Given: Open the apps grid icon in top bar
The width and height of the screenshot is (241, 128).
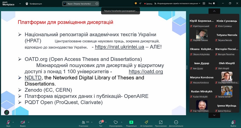Looking at the screenshot, I should click(x=204, y=3).
